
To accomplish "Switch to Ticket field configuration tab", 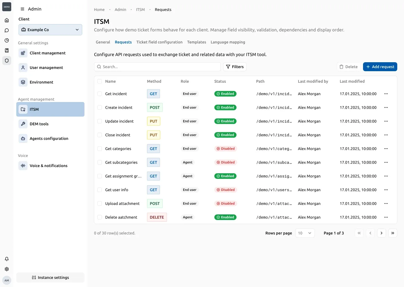I will (159, 42).
